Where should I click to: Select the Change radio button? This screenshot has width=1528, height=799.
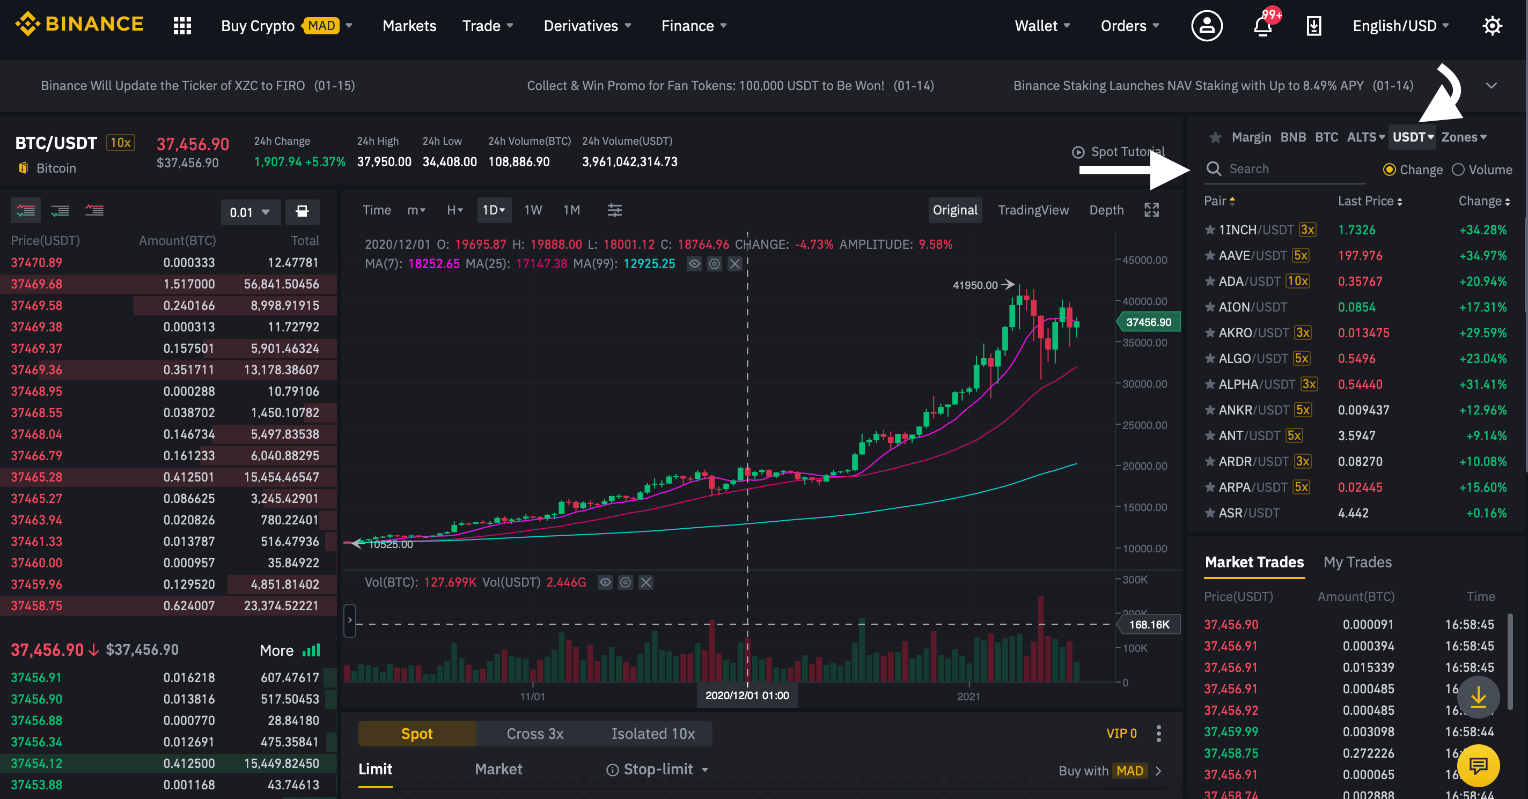point(1389,170)
